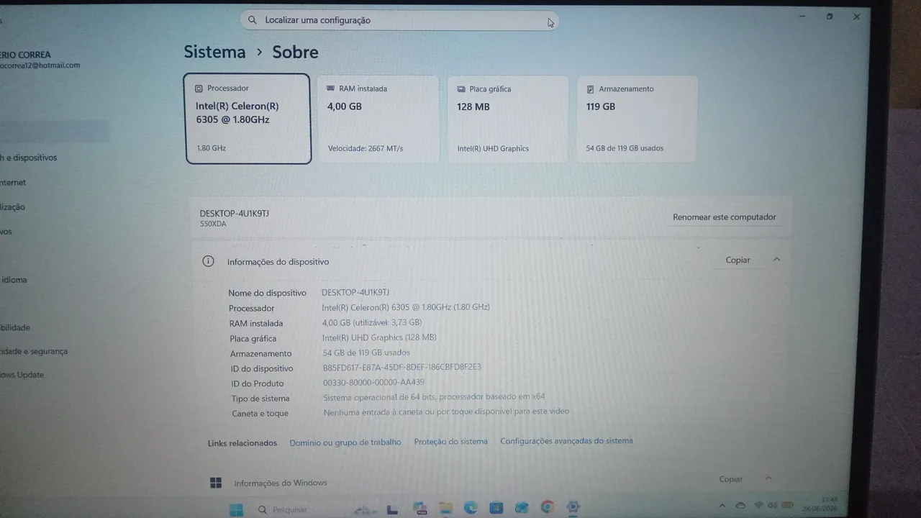Open Bluetooth e dispositivos in the sidebar

pos(29,158)
